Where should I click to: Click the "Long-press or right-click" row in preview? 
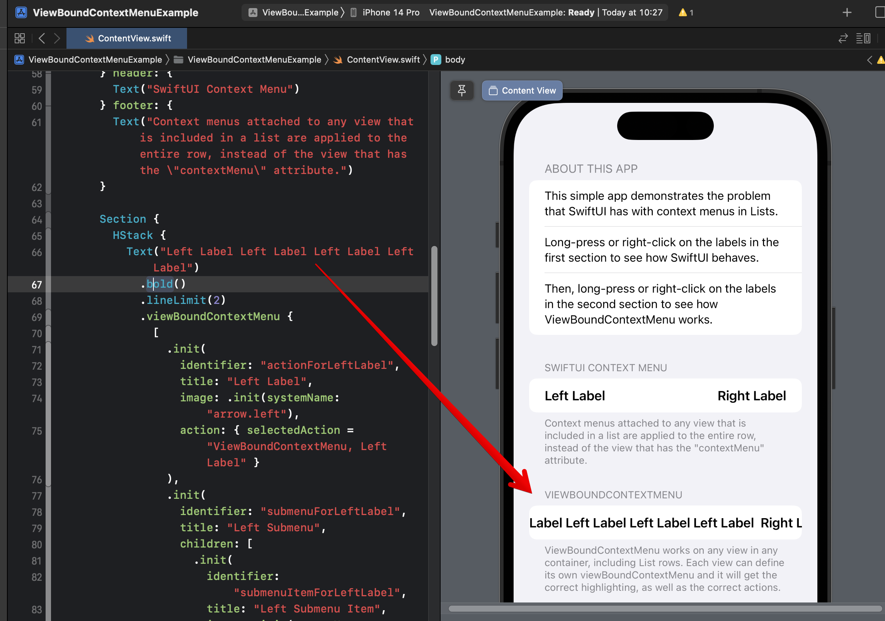[x=665, y=250]
